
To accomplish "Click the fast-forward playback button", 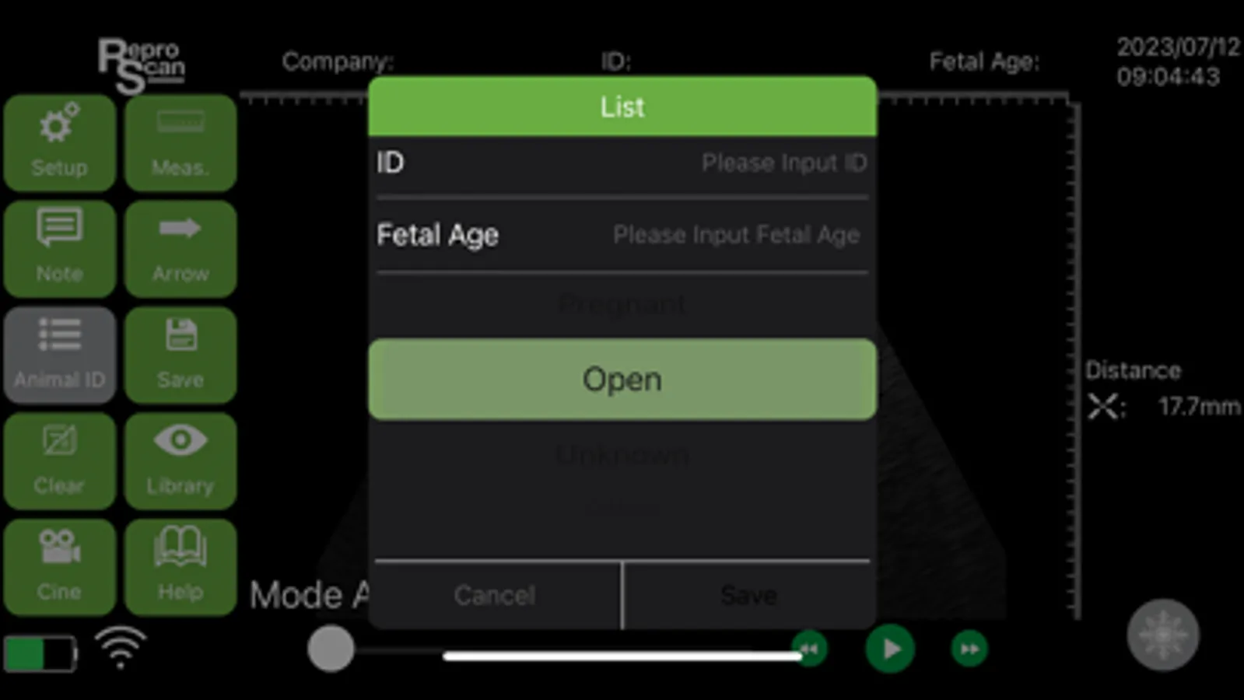I will pyautogui.click(x=969, y=649).
